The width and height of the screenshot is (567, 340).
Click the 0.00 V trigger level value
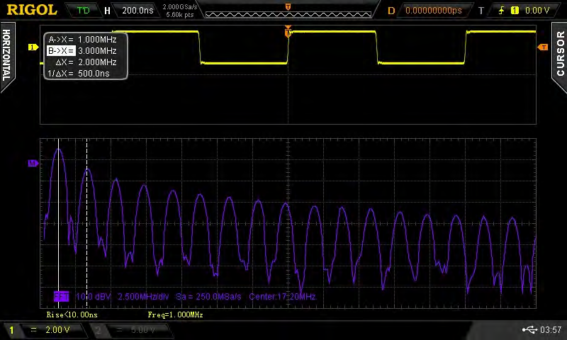537,11
